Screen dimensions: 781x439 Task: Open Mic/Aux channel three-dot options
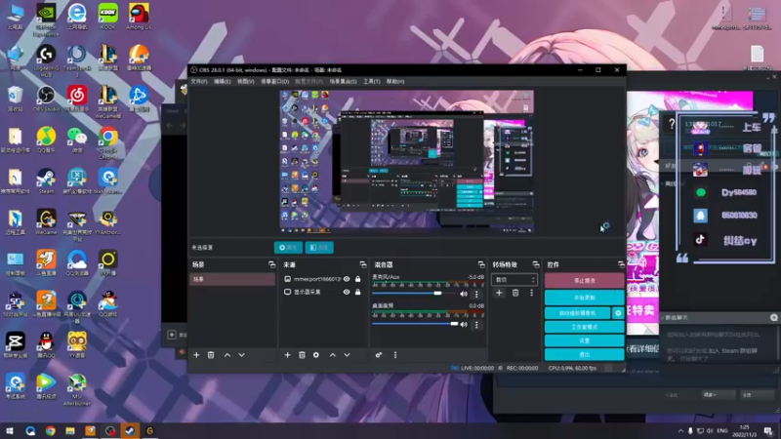tap(476, 294)
